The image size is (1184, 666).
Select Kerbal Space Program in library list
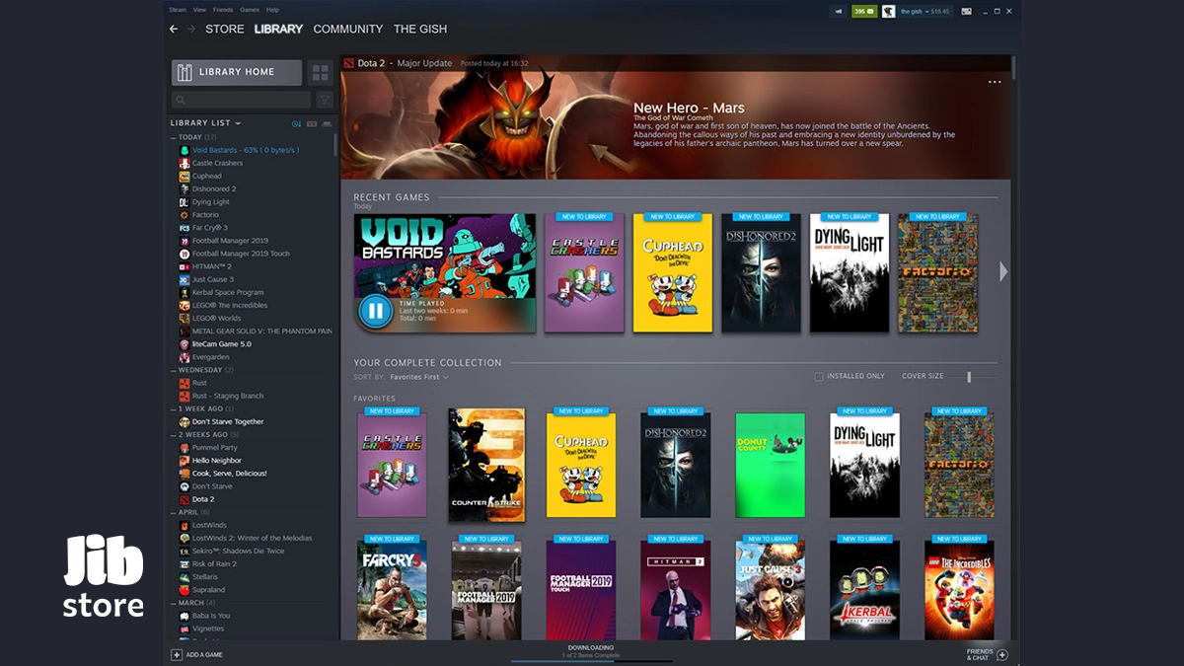click(228, 292)
